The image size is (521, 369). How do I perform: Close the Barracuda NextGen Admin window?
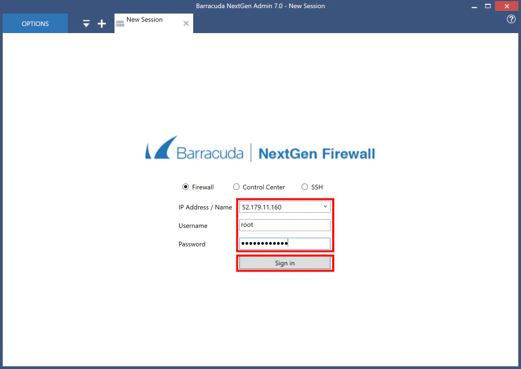507,6
